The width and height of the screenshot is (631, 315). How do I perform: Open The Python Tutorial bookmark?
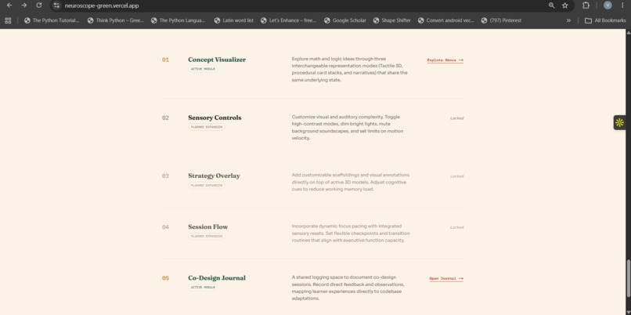(x=52, y=20)
